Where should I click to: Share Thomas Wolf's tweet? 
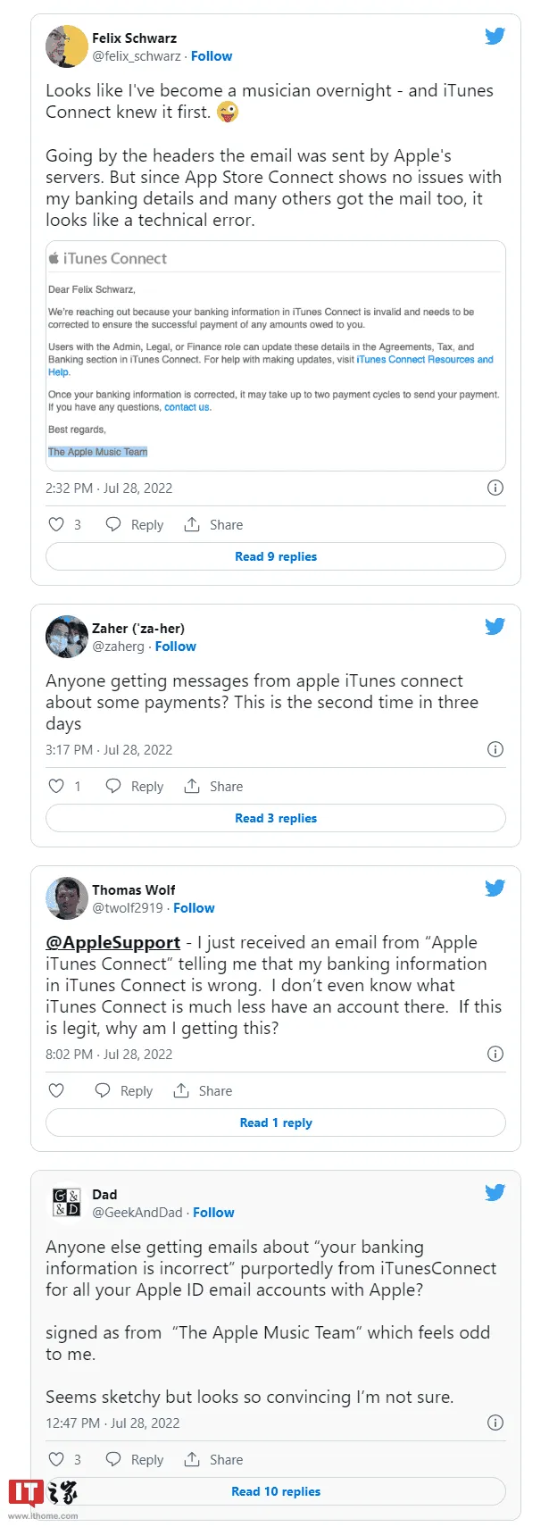(x=203, y=1090)
